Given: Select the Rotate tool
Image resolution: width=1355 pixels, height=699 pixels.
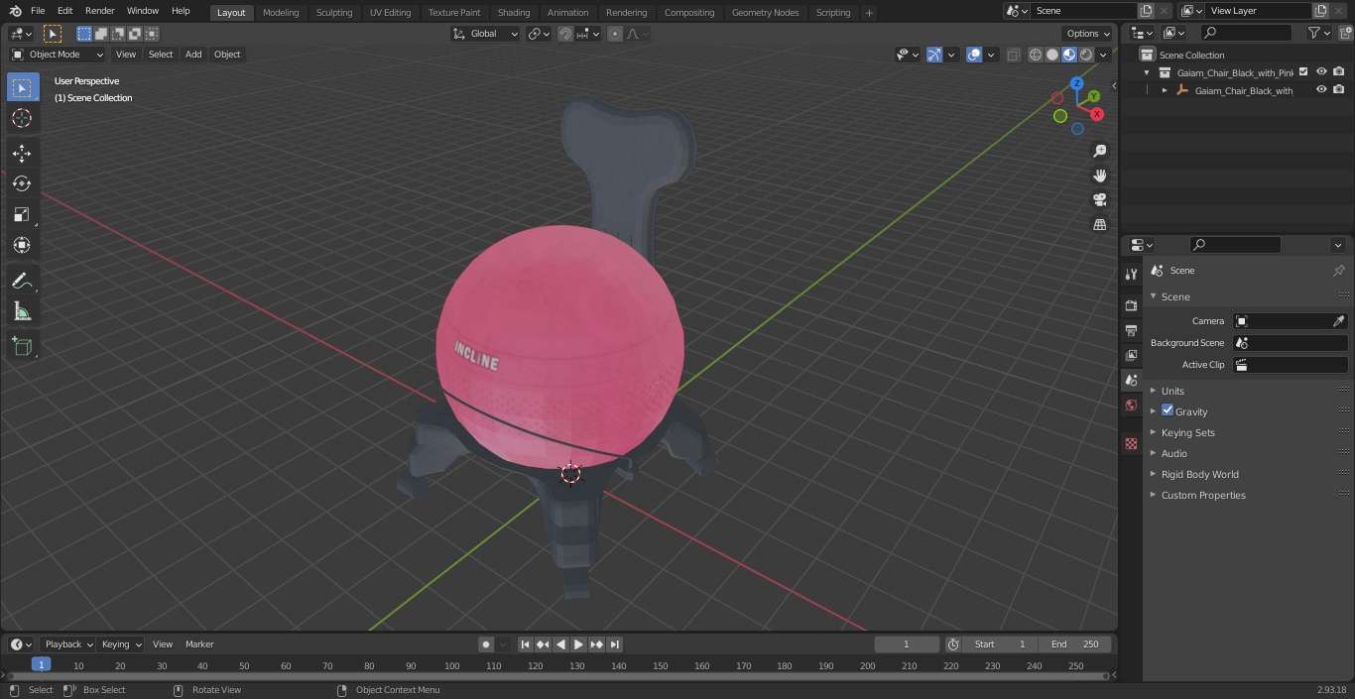Looking at the screenshot, I should 22,183.
